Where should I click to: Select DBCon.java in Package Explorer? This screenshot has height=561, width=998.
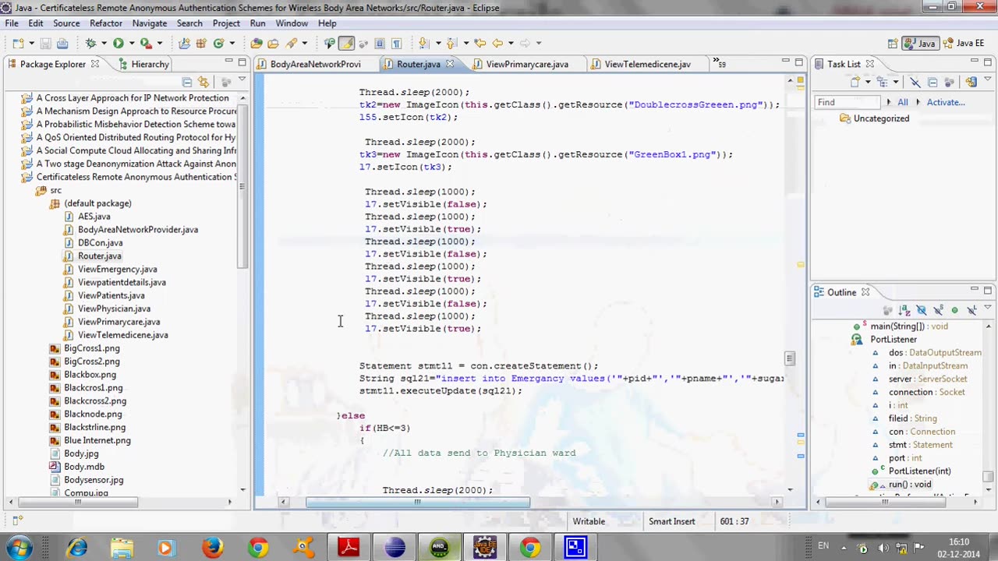pos(100,242)
